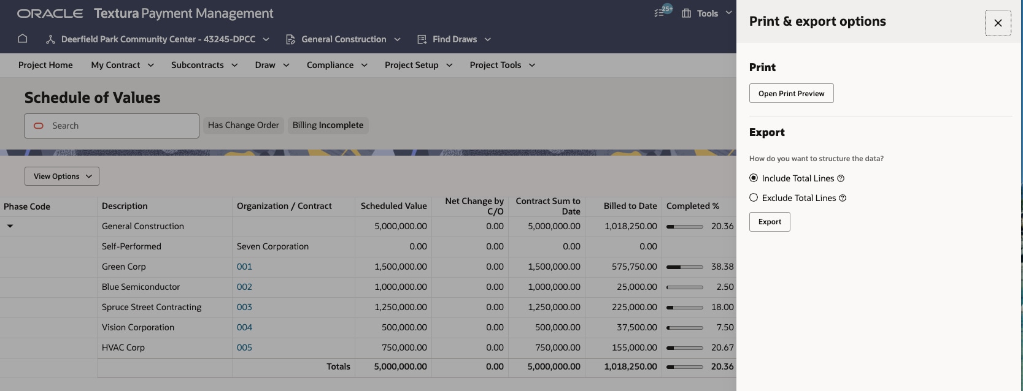The image size is (1023, 391).
Task: Go to the home icon
Action: [23, 39]
